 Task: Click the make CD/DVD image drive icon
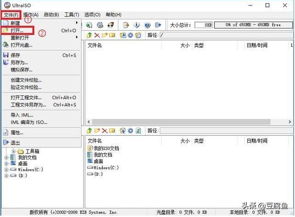[x=100, y=25]
